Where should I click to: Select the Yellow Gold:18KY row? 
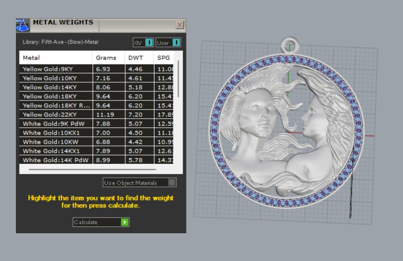(96, 96)
